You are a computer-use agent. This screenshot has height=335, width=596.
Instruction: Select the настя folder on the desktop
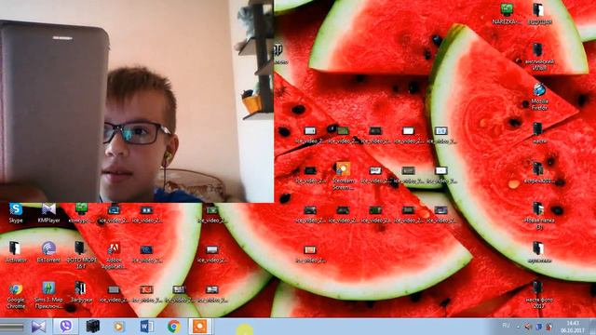[538, 133]
